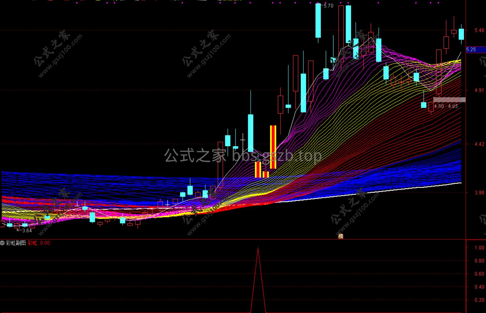Click the 5.46 price axis label

479,30
